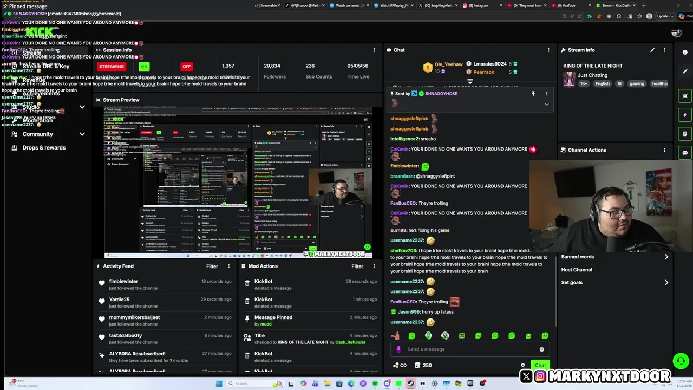Click the channel points infinity icon
This screenshot has height=390, width=693.
400,365
